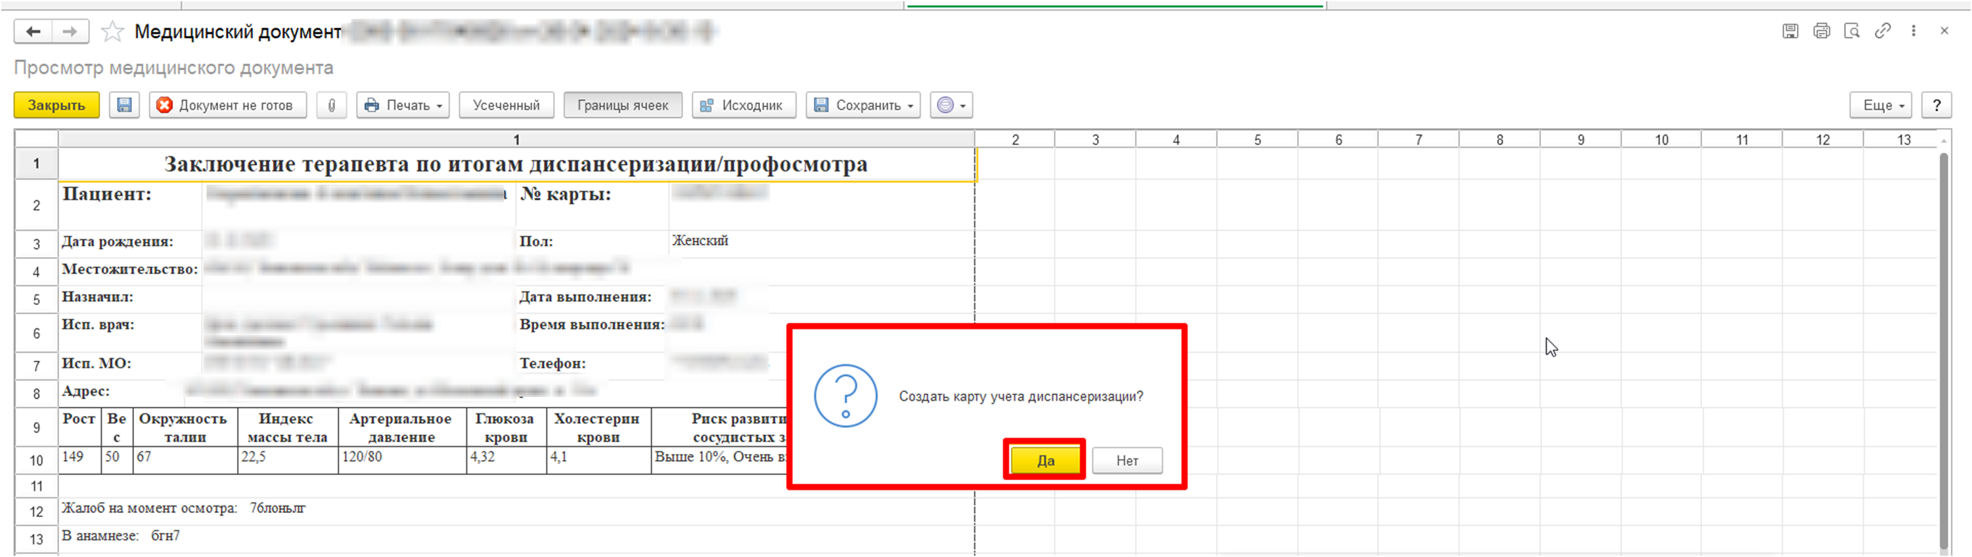The width and height of the screenshot is (1972, 557).
Task: Click the paperclip attachment icon
Action: (332, 105)
